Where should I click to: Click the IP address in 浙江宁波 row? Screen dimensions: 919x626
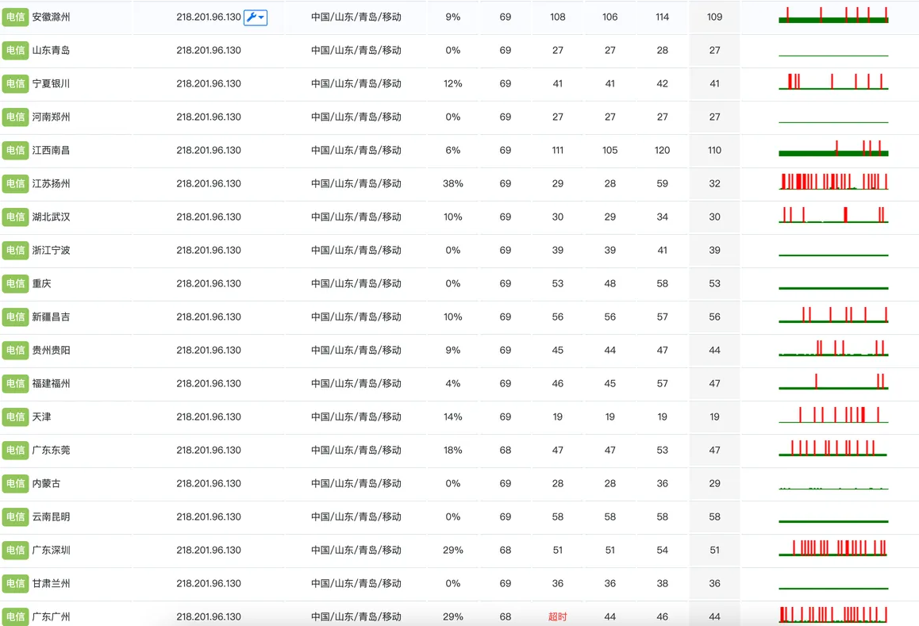pos(209,250)
